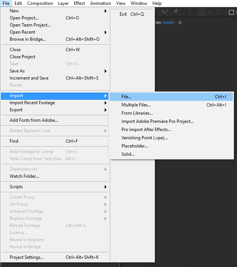This screenshot has width=237, height=267.
Task: Open the Composition menu in menu bar
Action: (x=40, y=3)
